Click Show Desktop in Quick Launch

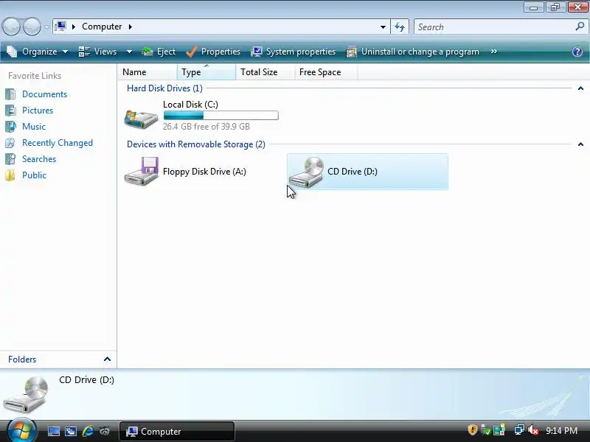53,431
